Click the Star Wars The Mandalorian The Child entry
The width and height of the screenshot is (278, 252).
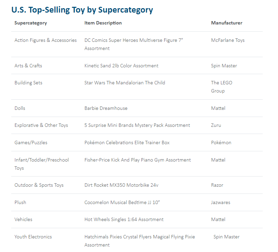tap(125, 83)
